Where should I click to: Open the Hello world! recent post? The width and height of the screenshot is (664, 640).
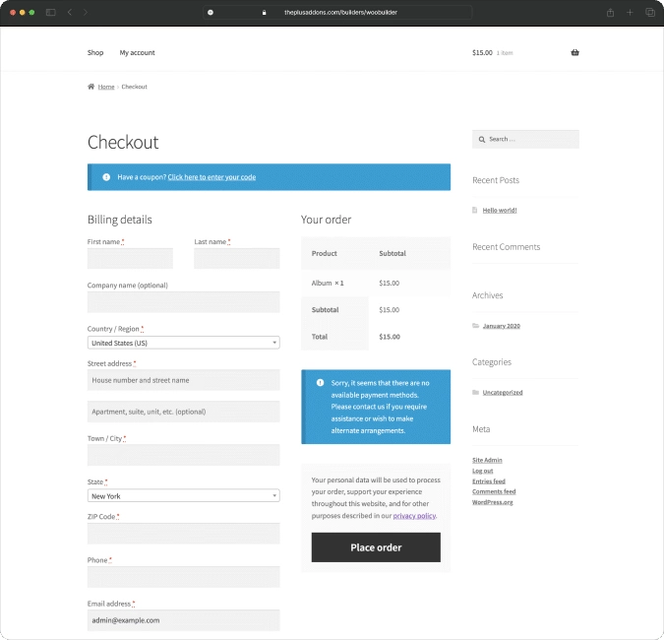[499, 210]
